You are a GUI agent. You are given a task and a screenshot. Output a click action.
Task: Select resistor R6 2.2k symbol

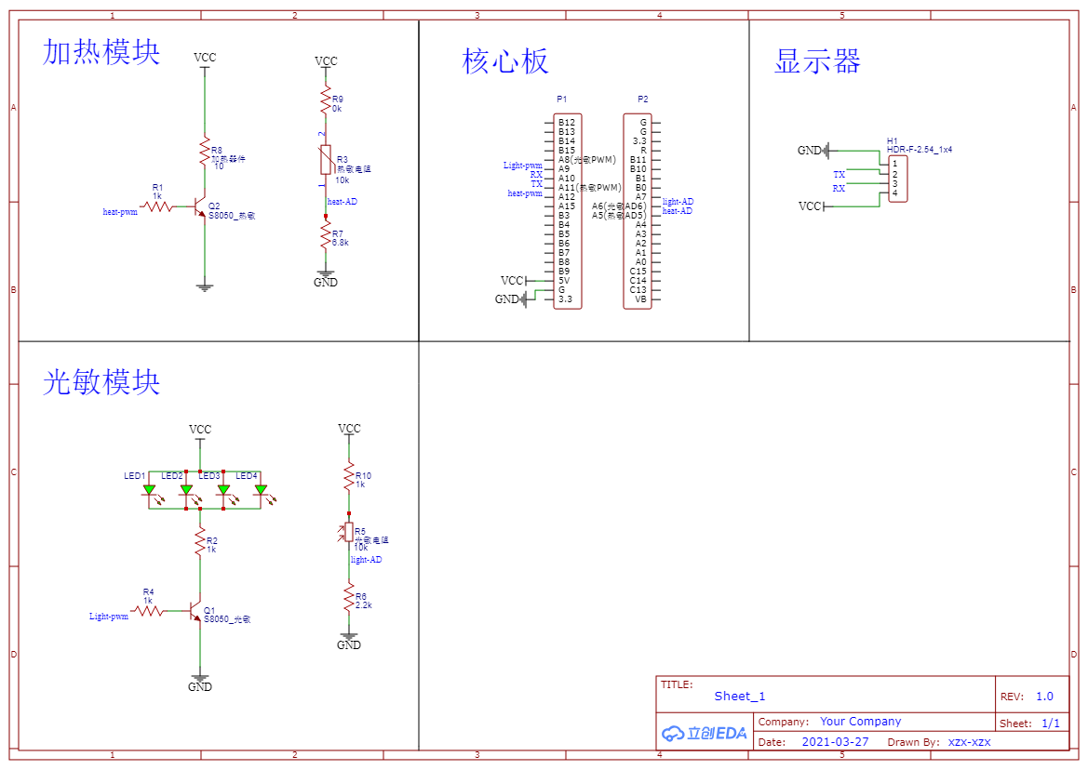coord(349,597)
